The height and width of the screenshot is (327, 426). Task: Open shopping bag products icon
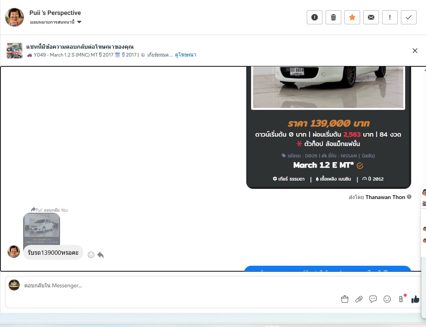point(344,299)
